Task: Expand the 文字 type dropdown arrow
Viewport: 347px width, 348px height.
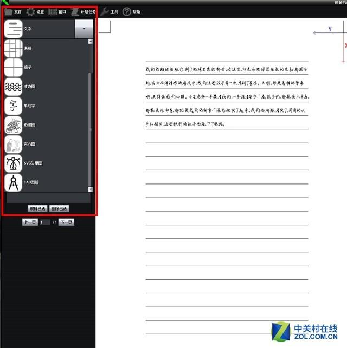Action: pos(83,29)
